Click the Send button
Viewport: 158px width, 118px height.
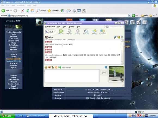104,73
